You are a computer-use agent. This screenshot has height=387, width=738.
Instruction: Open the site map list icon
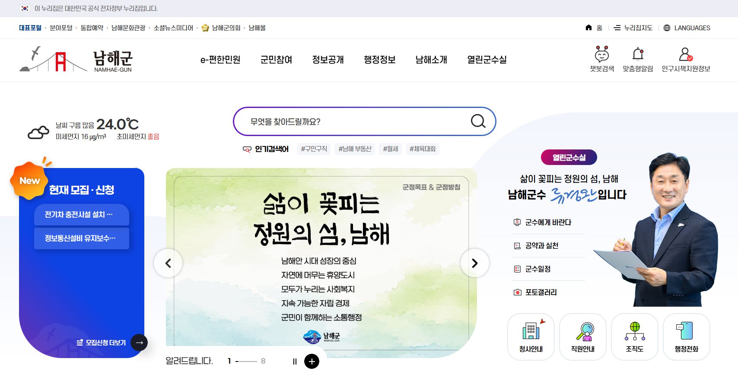click(617, 28)
